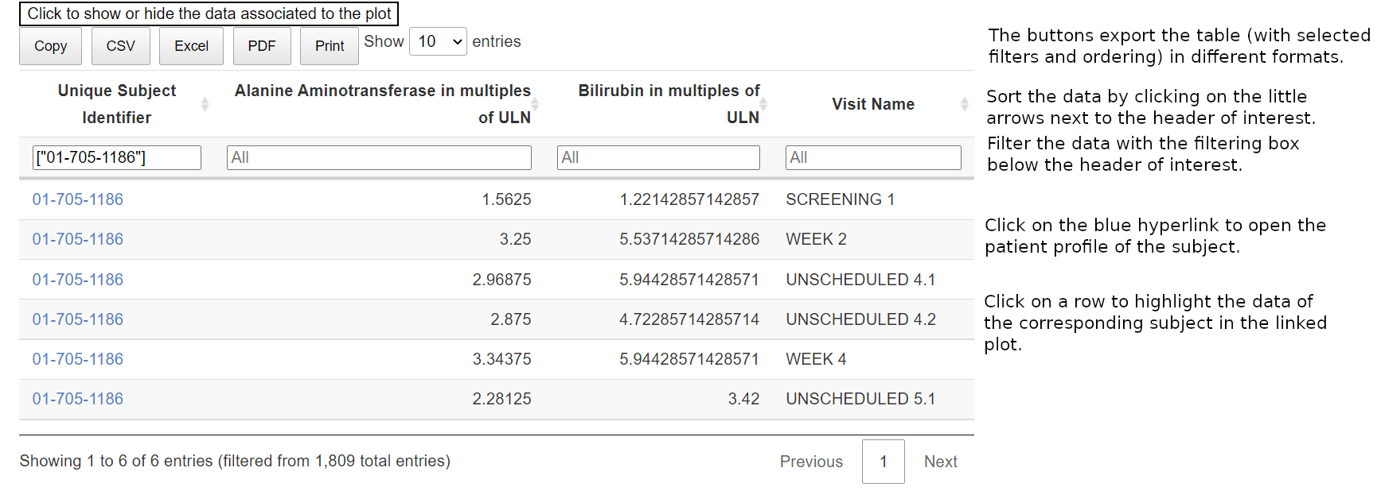This screenshot has height=491, width=1377.
Task: Toggle the show or hide data button
Action: (209, 14)
